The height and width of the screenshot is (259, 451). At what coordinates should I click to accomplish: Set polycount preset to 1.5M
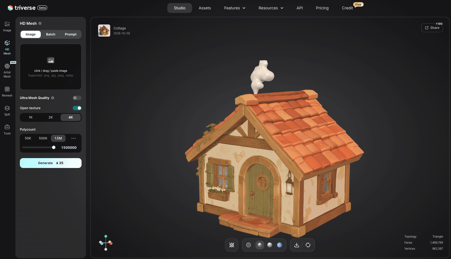(x=58, y=138)
